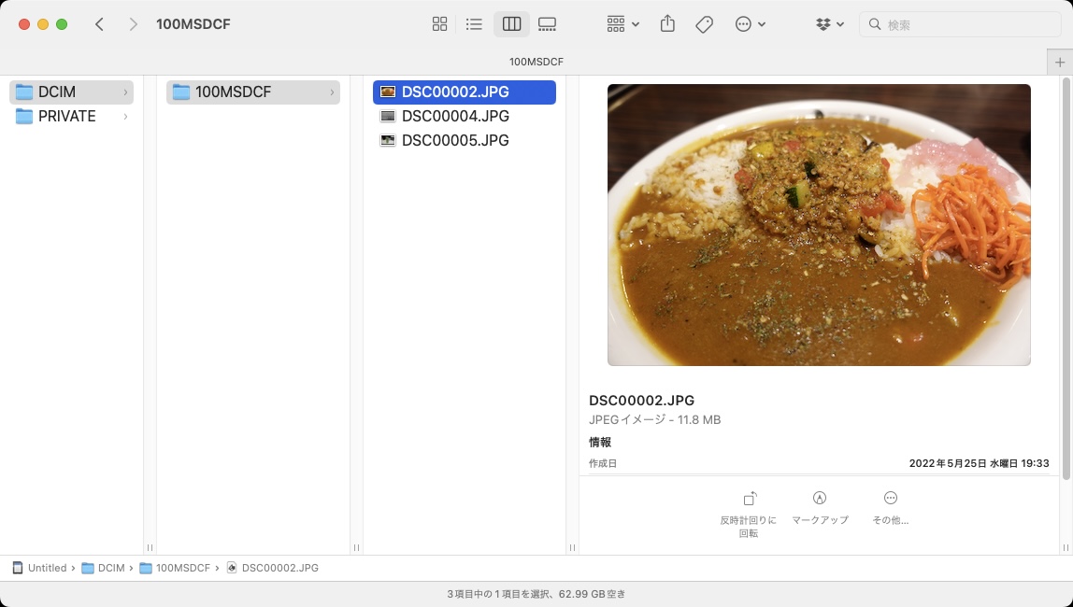Viewport: 1073px width, 607px height.
Task: Open the grouping options dropdown
Action: [x=622, y=23]
